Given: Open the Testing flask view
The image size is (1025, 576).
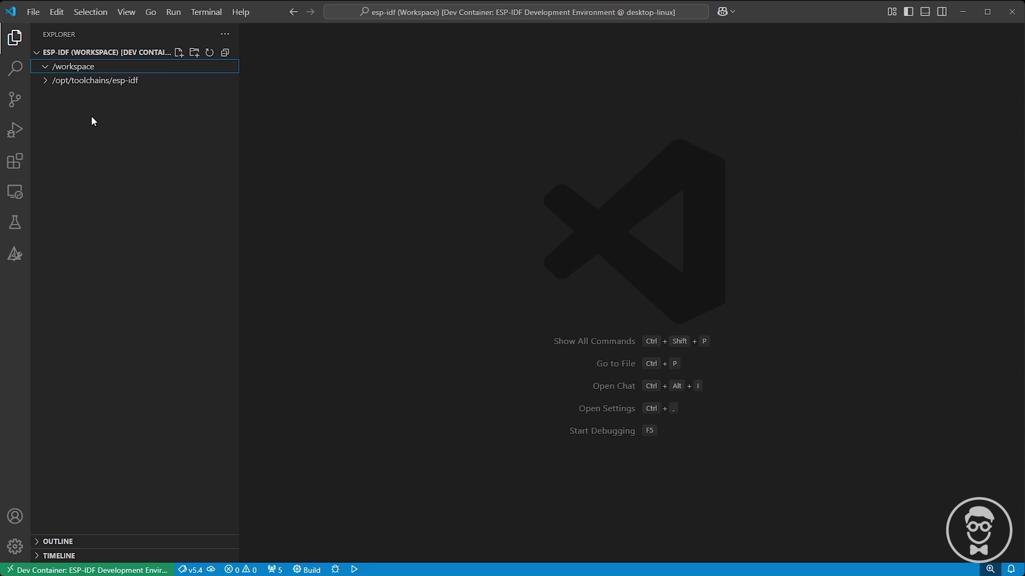Looking at the screenshot, I should point(15,222).
